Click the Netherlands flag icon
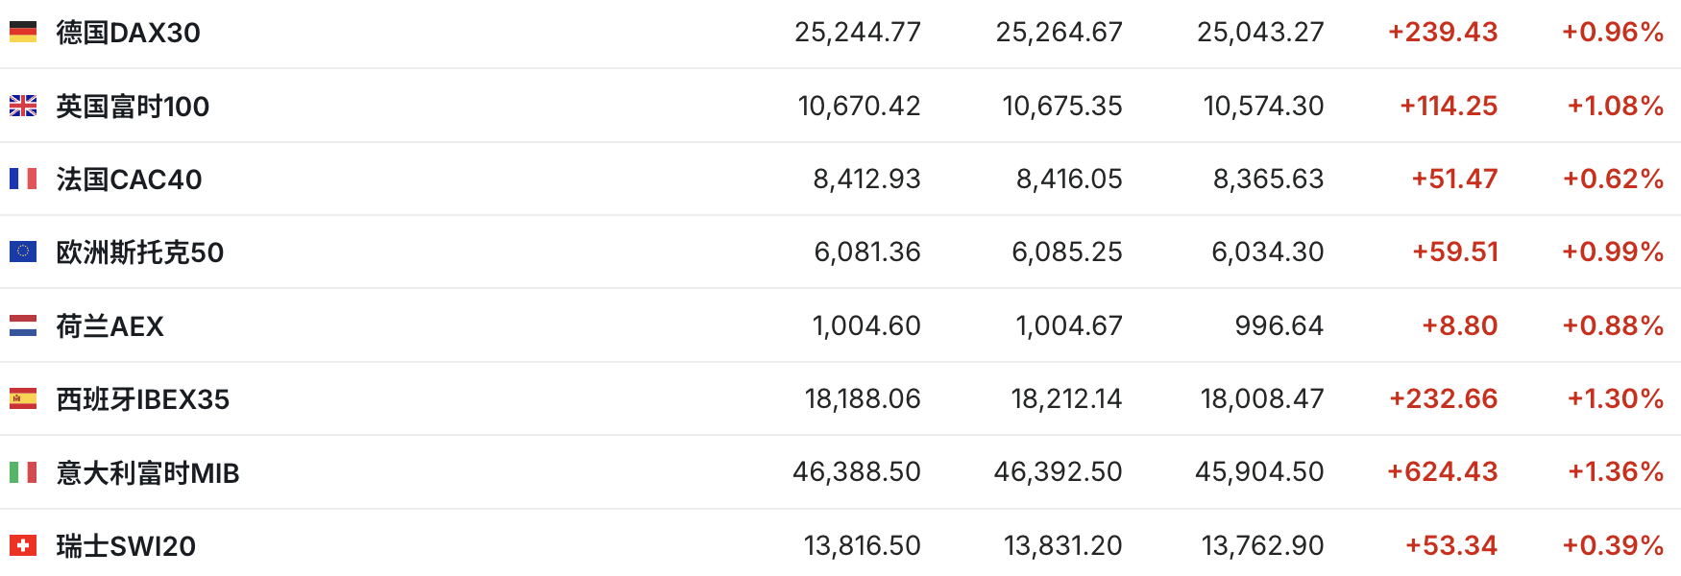The image size is (1681, 576). coord(23,325)
